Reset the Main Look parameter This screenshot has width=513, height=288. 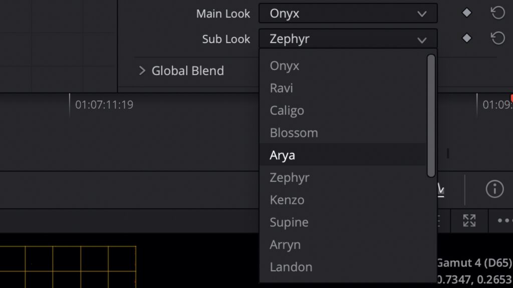click(497, 13)
